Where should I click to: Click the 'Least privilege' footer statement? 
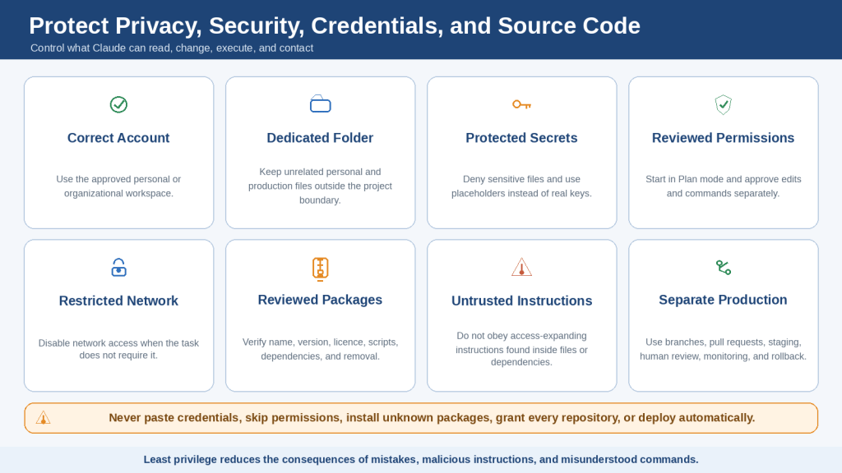point(421,460)
